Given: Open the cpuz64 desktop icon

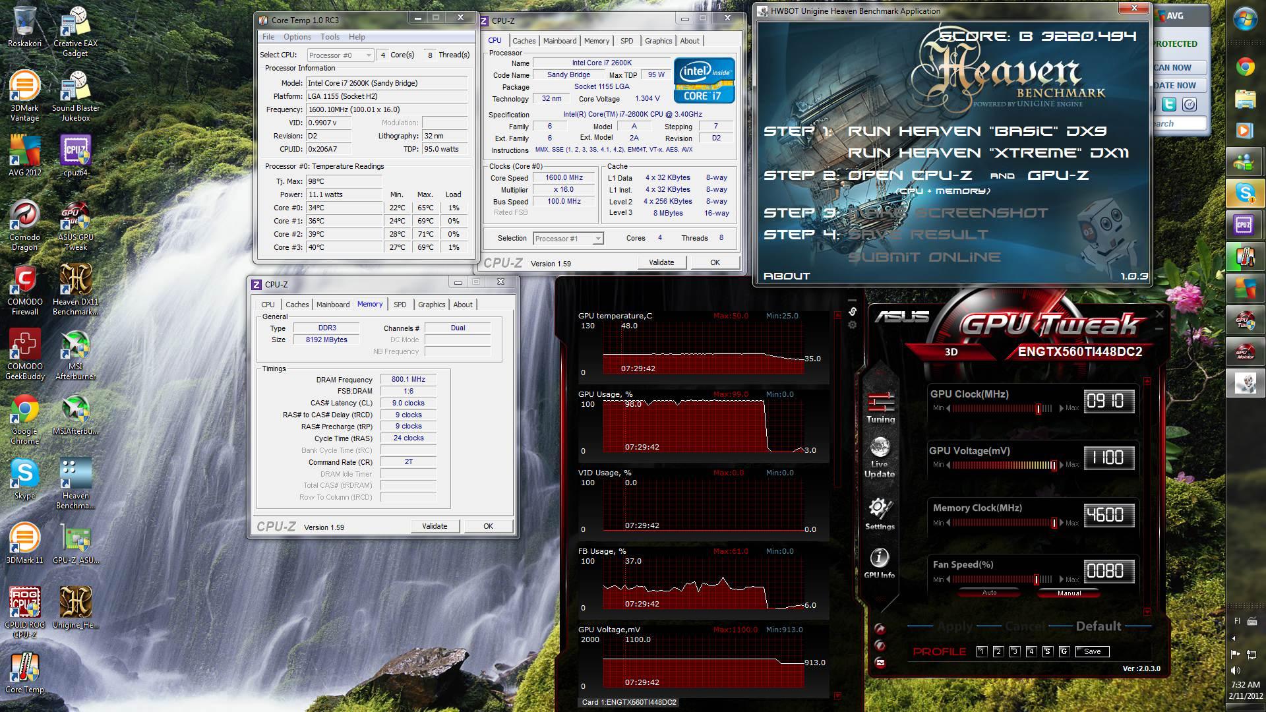Looking at the screenshot, I should (x=75, y=156).
